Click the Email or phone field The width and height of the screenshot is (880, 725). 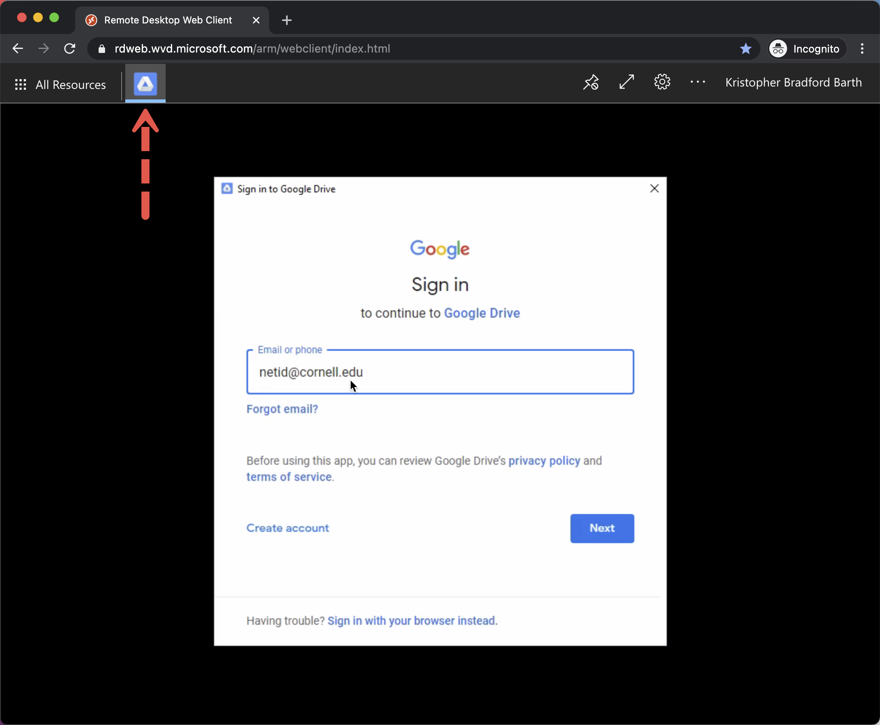pos(440,372)
